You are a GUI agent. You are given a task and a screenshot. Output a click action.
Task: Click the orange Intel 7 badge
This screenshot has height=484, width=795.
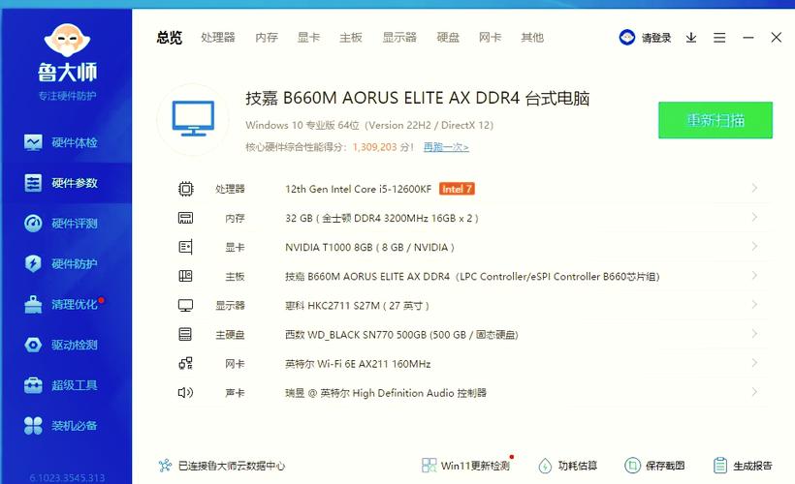pyautogui.click(x=457, y=189)
